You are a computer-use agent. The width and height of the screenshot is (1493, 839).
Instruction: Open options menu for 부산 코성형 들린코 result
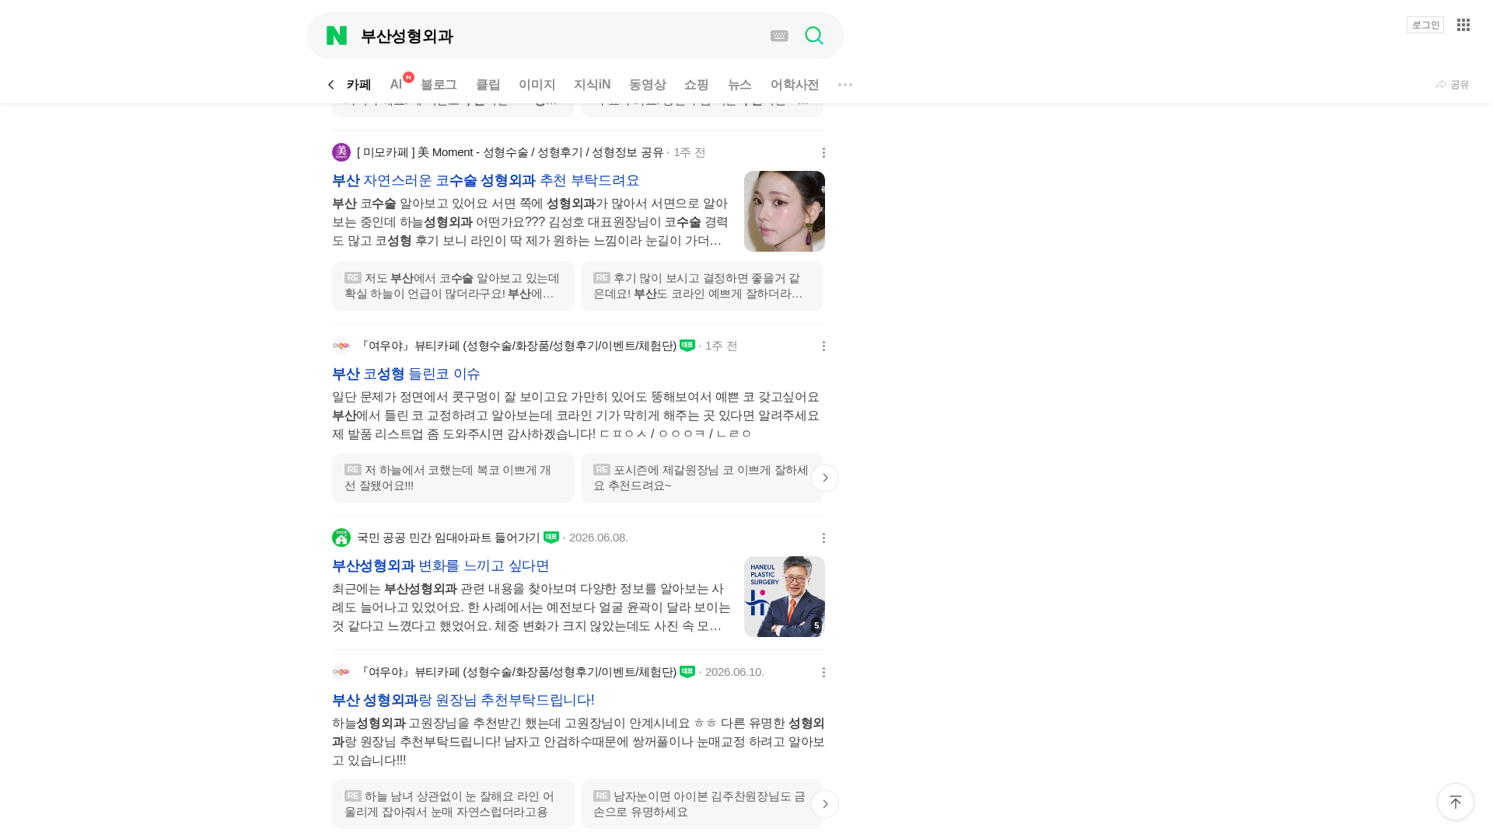coord(824,346)
